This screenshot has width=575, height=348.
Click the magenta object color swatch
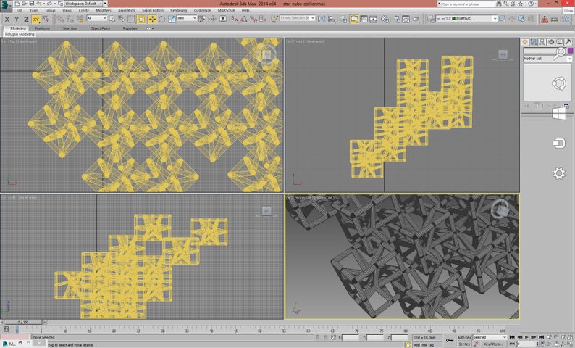[x=570, y=51]
